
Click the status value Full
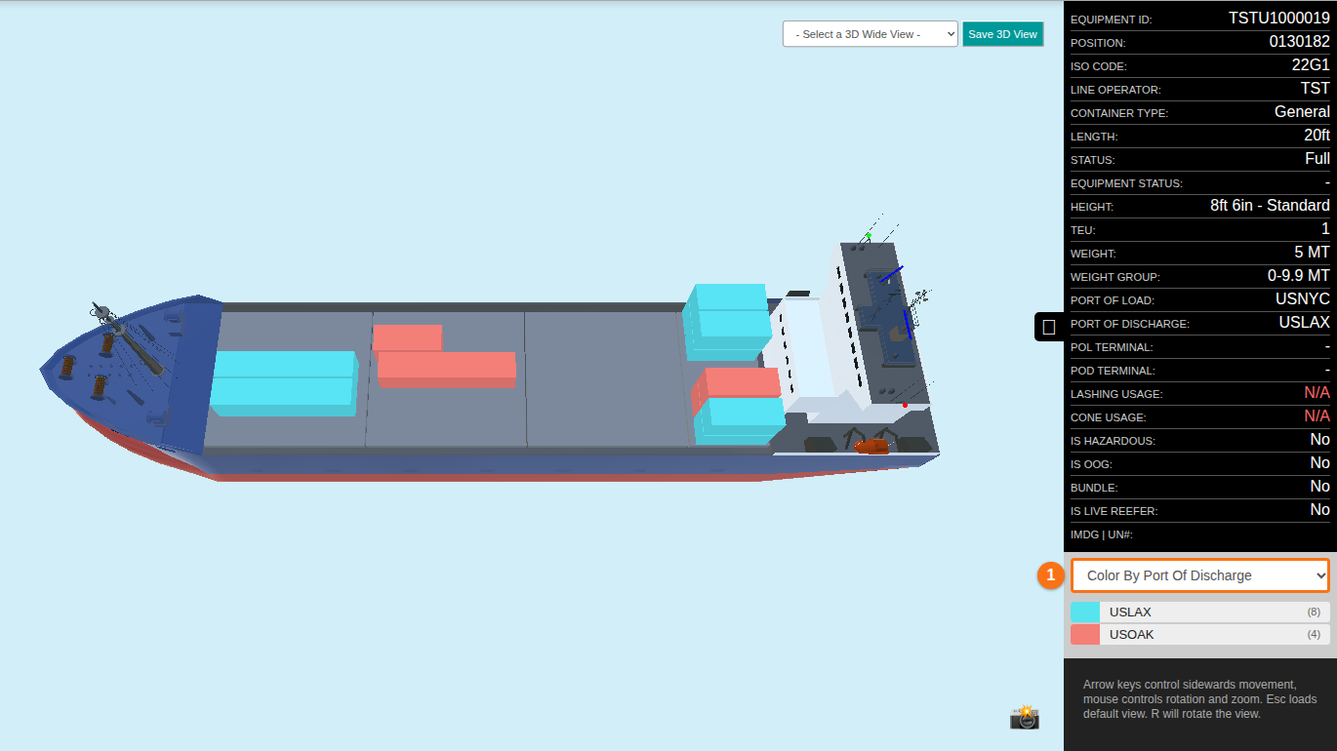point(1317,158)
